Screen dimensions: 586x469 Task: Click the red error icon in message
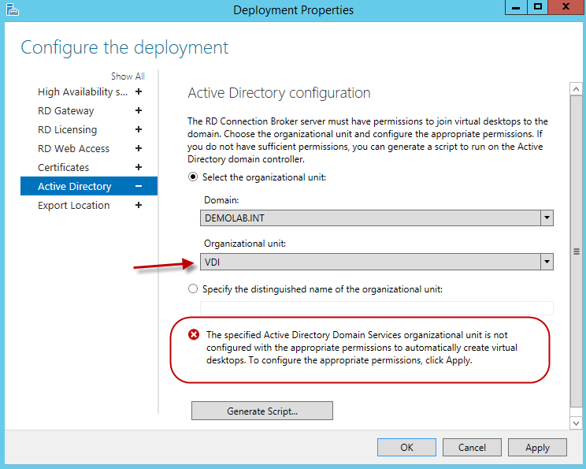click(x=194, y=334)
